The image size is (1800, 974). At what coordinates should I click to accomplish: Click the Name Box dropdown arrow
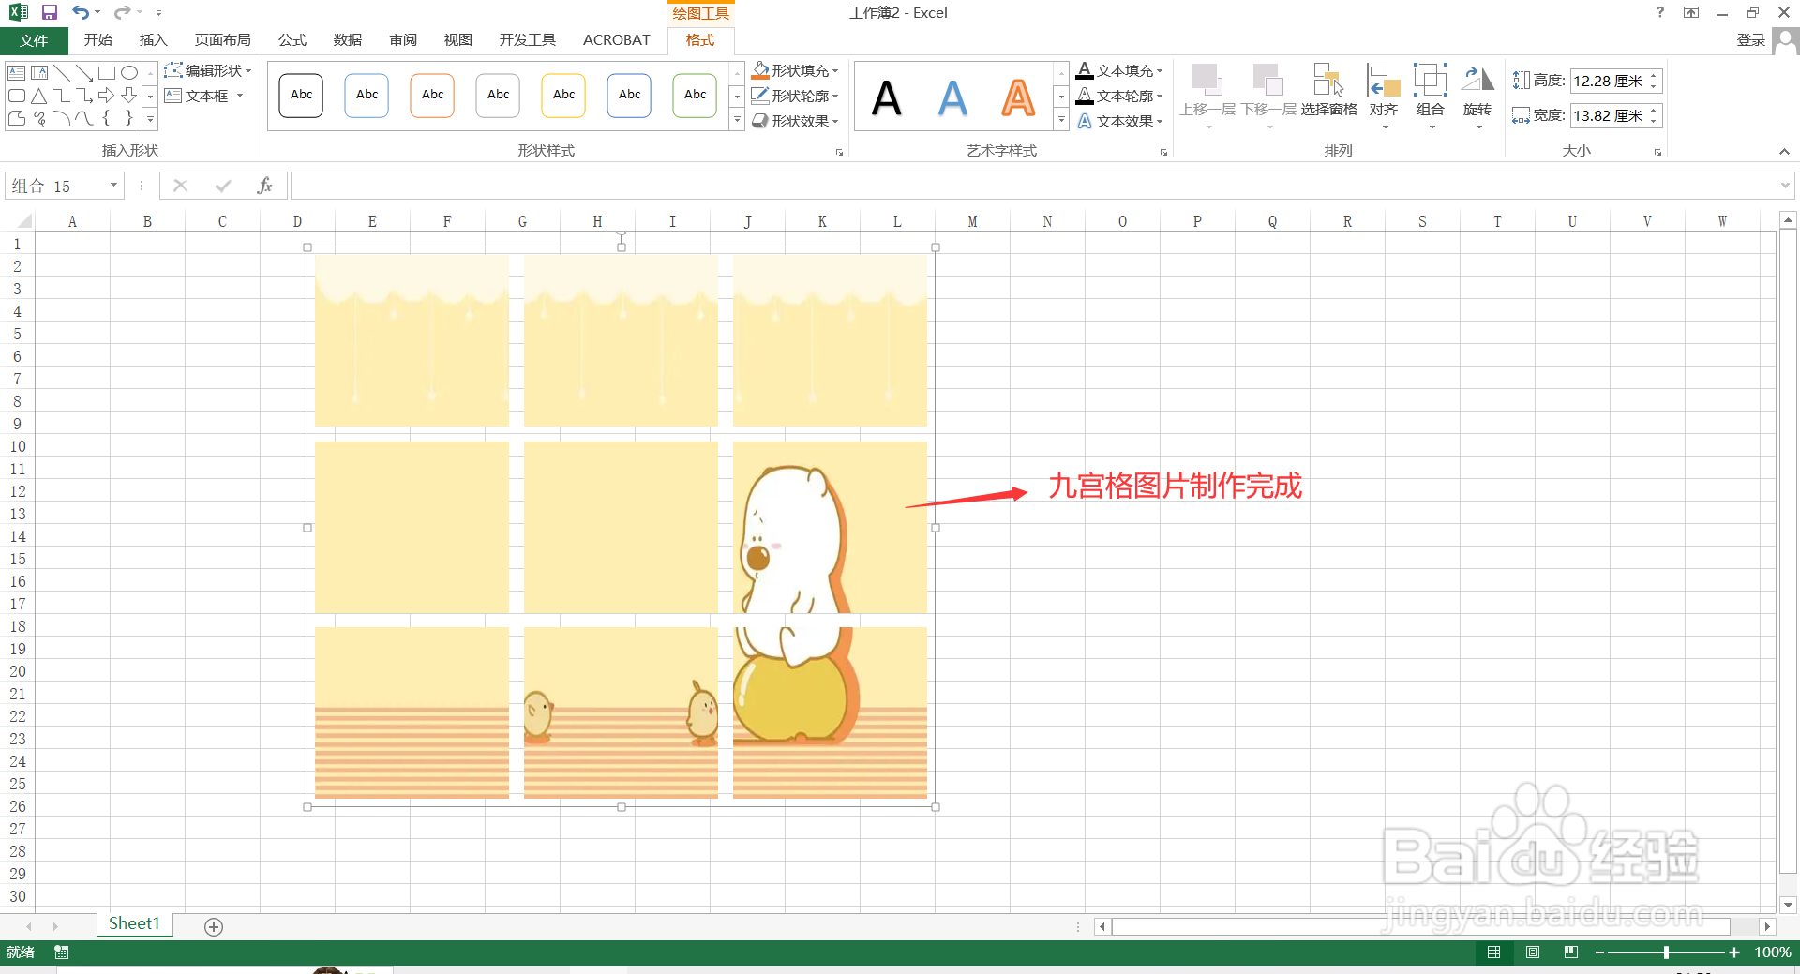[x=113, y=186]
